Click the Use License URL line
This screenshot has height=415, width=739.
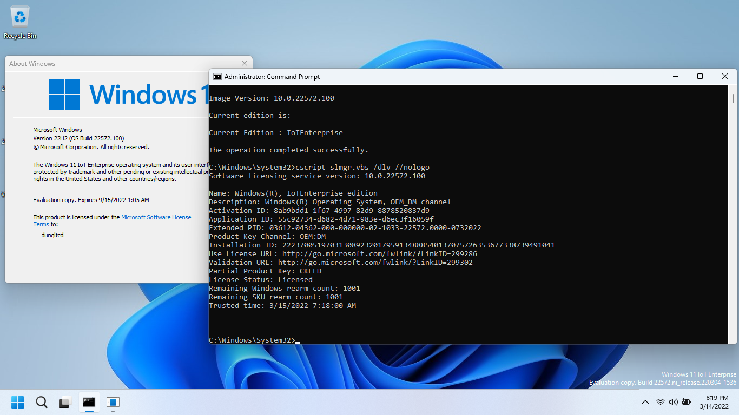click(x=343, y=254)
